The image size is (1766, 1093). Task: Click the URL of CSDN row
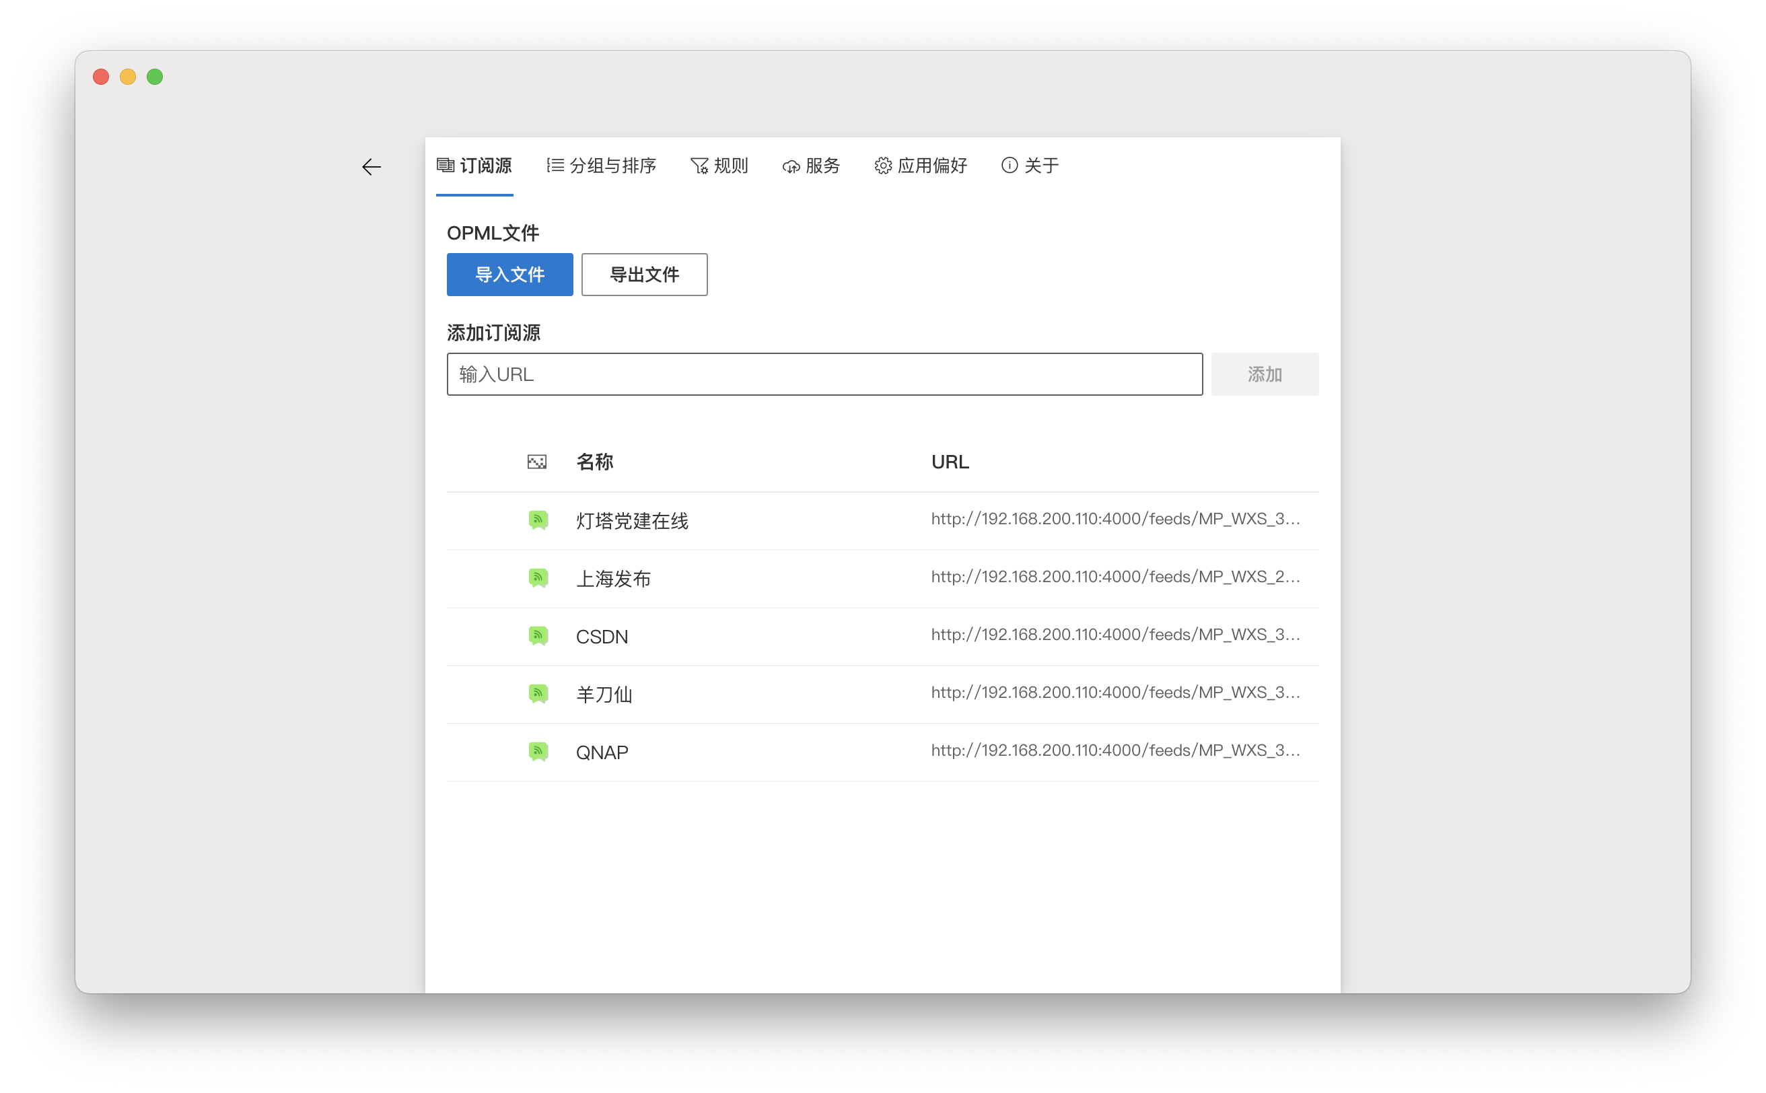point(1115,635)
